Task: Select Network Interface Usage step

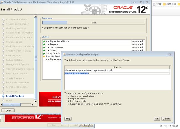Action: (19, 37)
